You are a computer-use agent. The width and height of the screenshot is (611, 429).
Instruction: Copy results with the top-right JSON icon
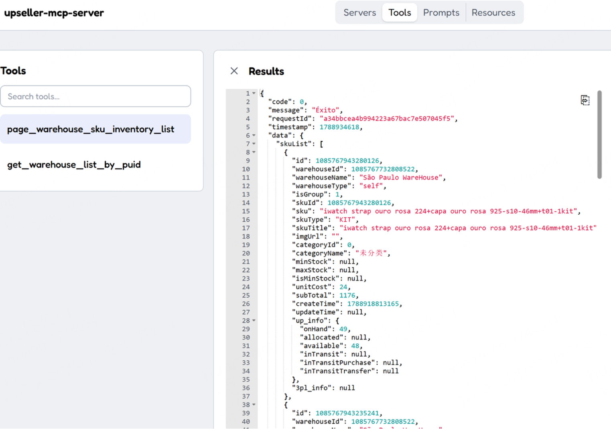click(x=585, y=100)
